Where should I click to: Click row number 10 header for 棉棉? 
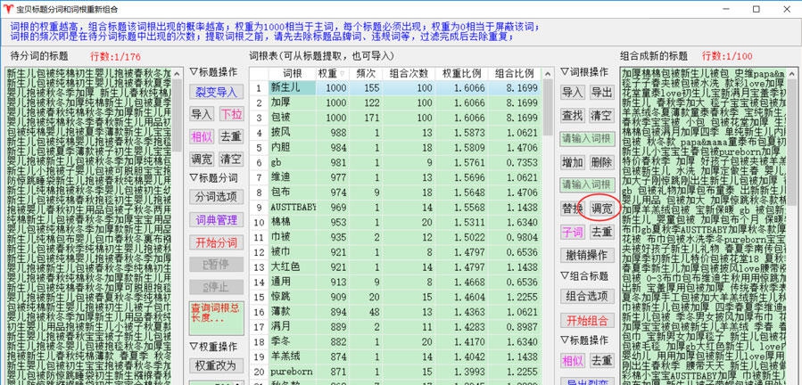tap(260, 222)
